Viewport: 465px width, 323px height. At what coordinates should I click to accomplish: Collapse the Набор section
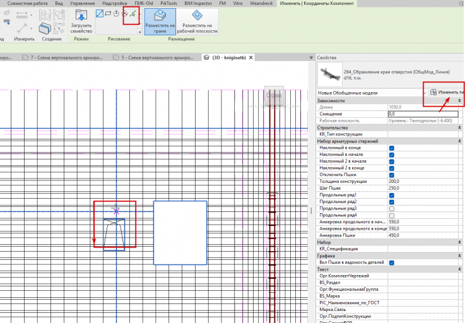[459, 243]
